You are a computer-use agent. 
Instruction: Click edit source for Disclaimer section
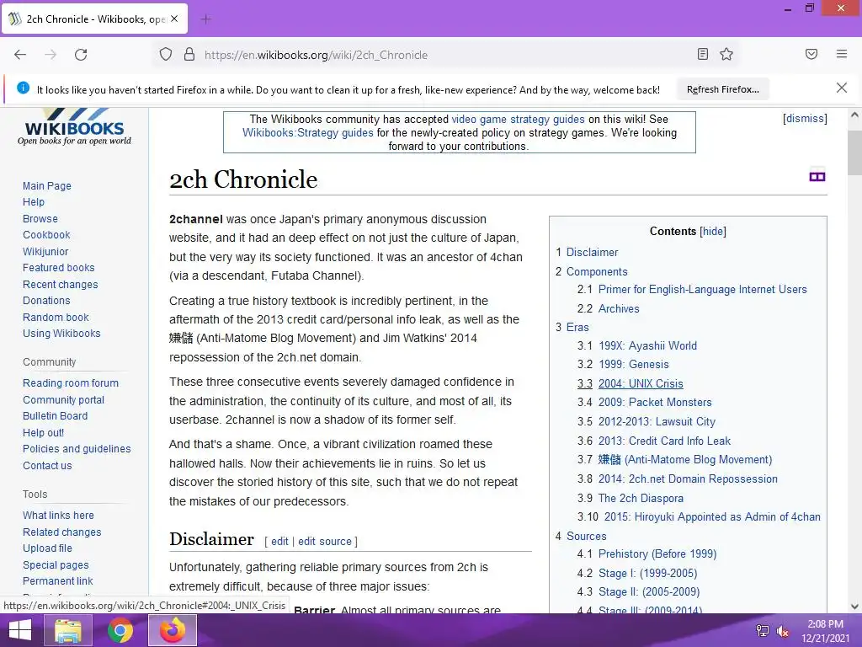point(324,542)
